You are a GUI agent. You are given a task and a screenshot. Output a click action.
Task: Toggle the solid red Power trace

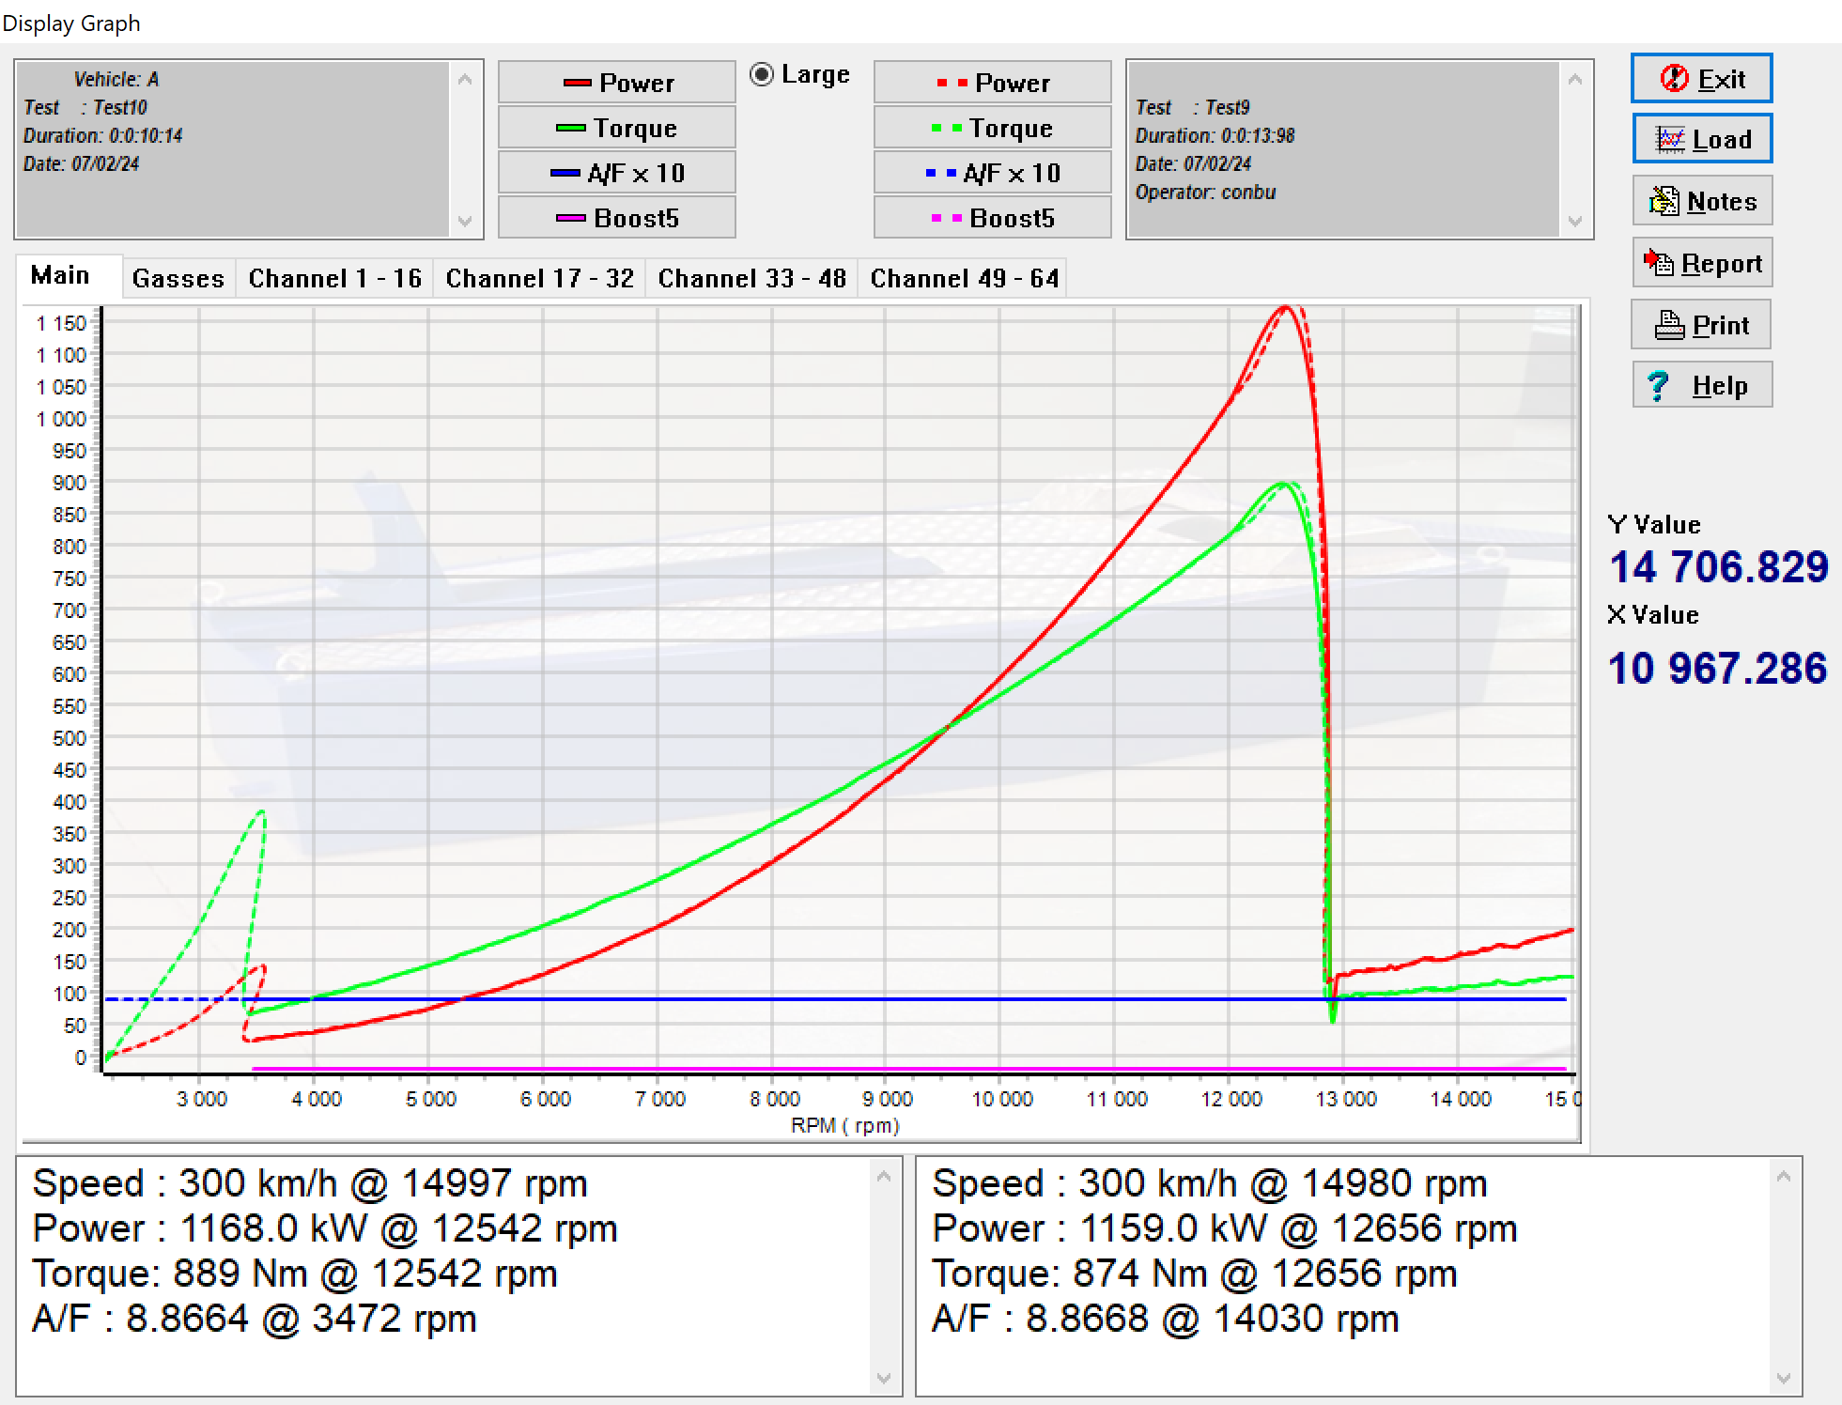616,83
